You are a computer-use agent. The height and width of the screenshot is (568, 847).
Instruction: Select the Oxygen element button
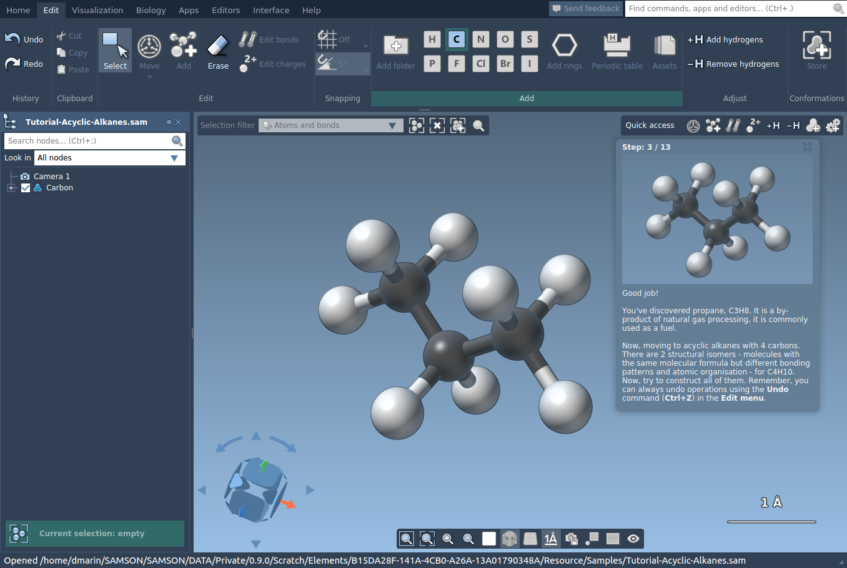click(505, 39)
